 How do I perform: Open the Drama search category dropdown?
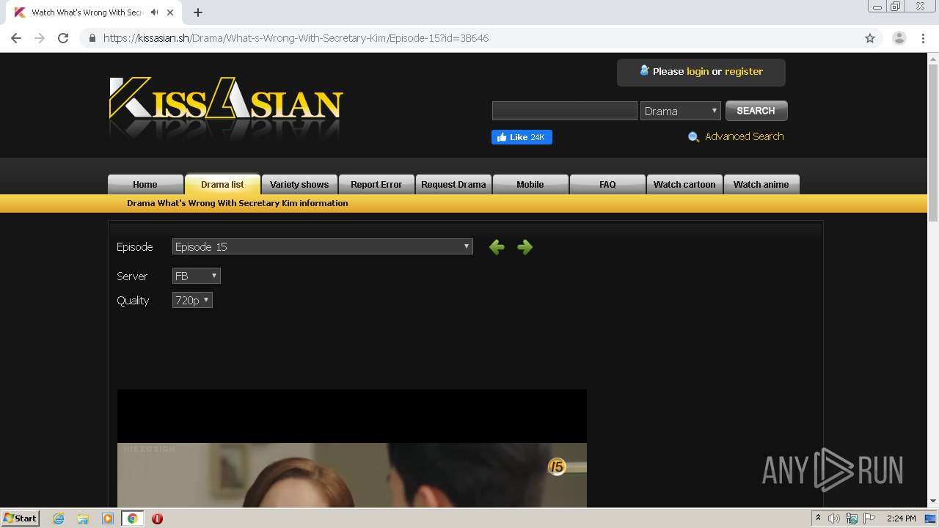pos(681,111)
